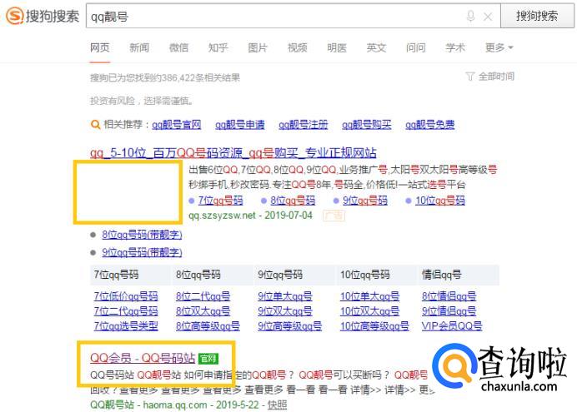
Task: Open related link qq靓号购买
Action: (367, 125)
